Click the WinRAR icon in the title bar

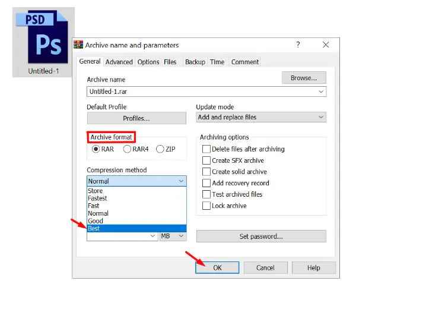coord(78,45)
